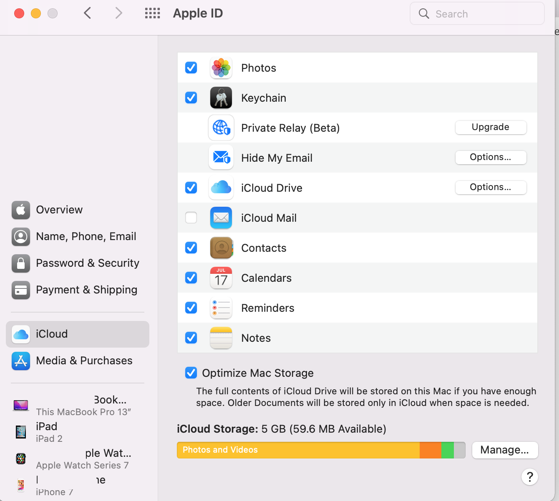
Task: Disable the Notes checkbox
Action: click(x=191, y=338)
